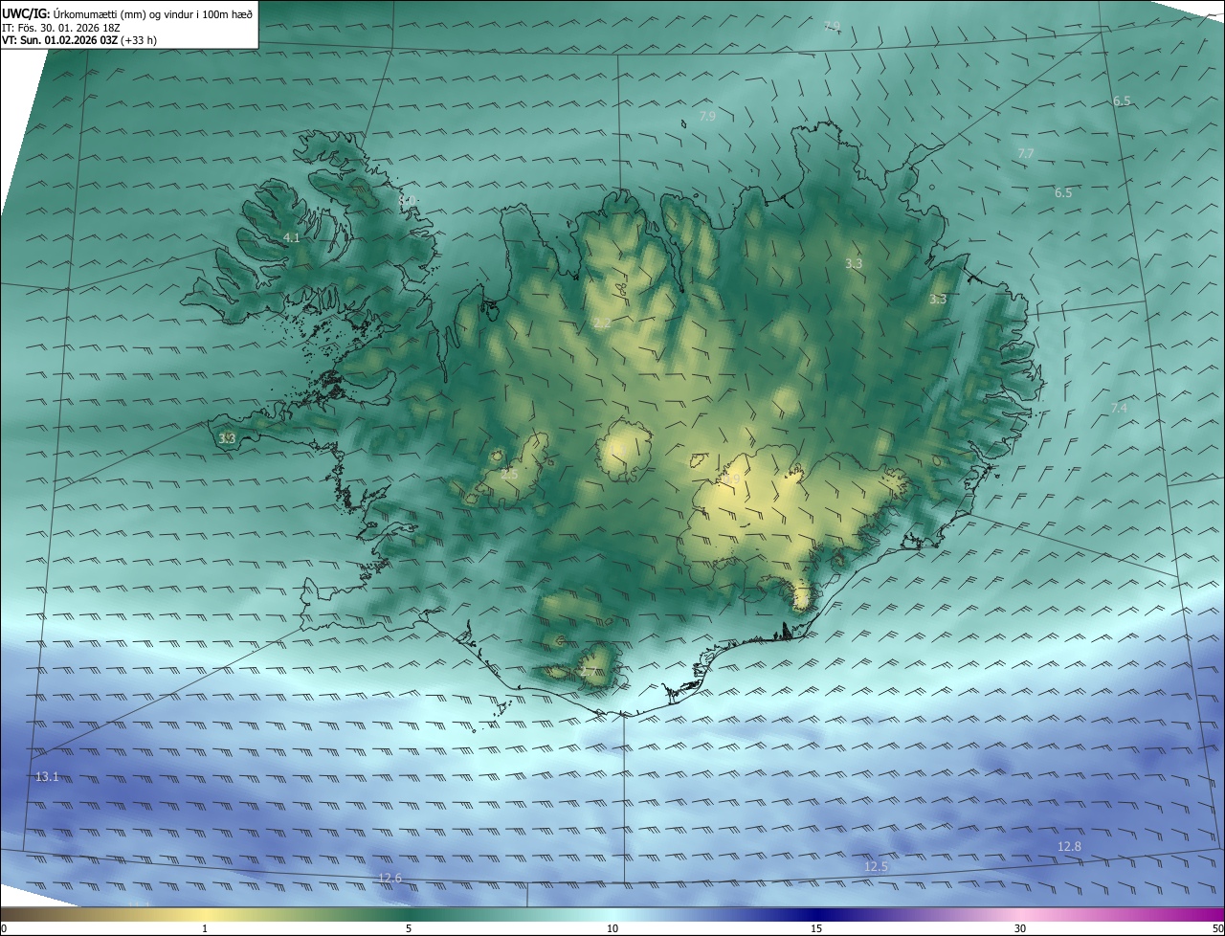Click the 12.8 value label on the map
This screenshot has height=936, width=1225.
click(x=1069, y=847)
